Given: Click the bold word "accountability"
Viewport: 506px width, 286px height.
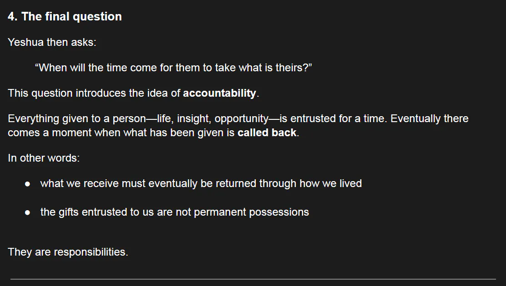Looking at the screenshot, I should click(220, 94).
